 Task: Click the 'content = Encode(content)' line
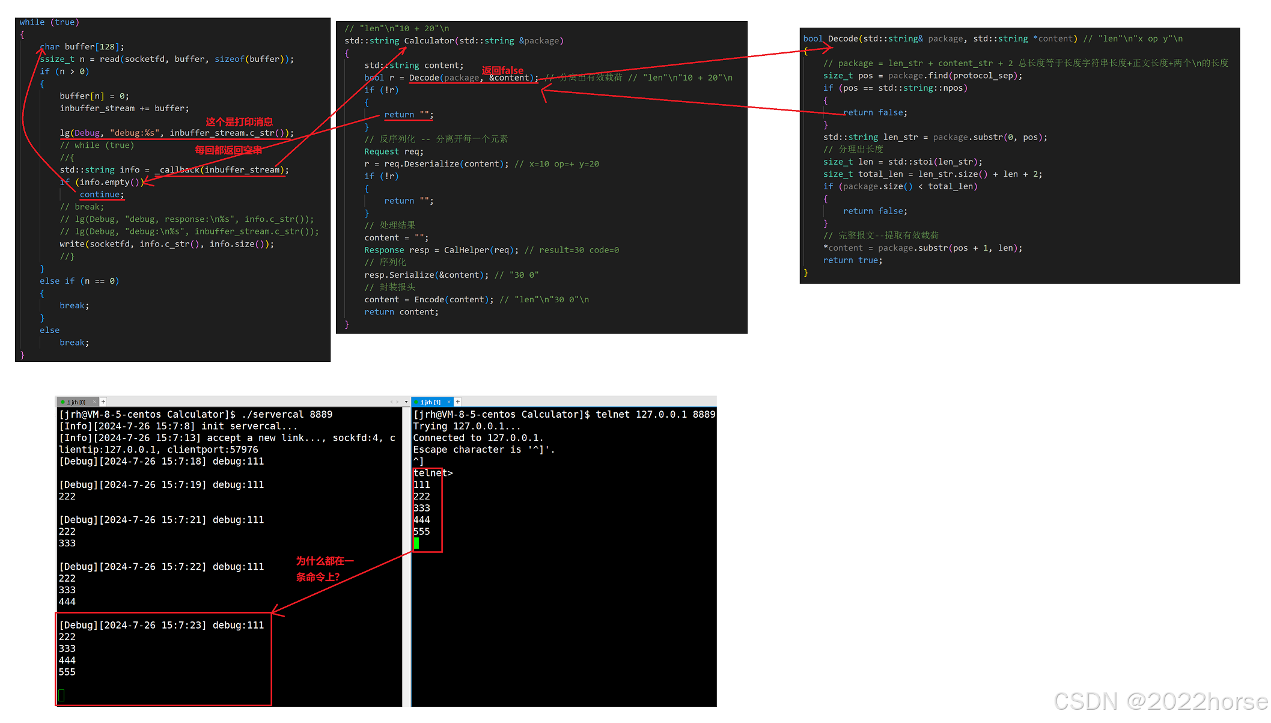click(429, 299)
